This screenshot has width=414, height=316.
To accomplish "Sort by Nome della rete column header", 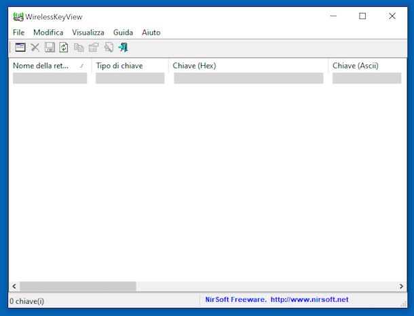I will 50,66.
